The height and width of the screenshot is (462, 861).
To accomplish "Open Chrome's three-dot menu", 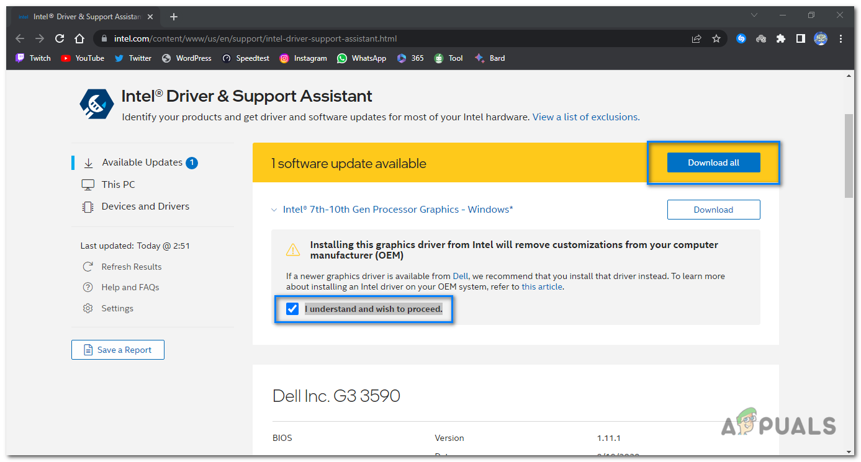I will [x=841, y=38].
